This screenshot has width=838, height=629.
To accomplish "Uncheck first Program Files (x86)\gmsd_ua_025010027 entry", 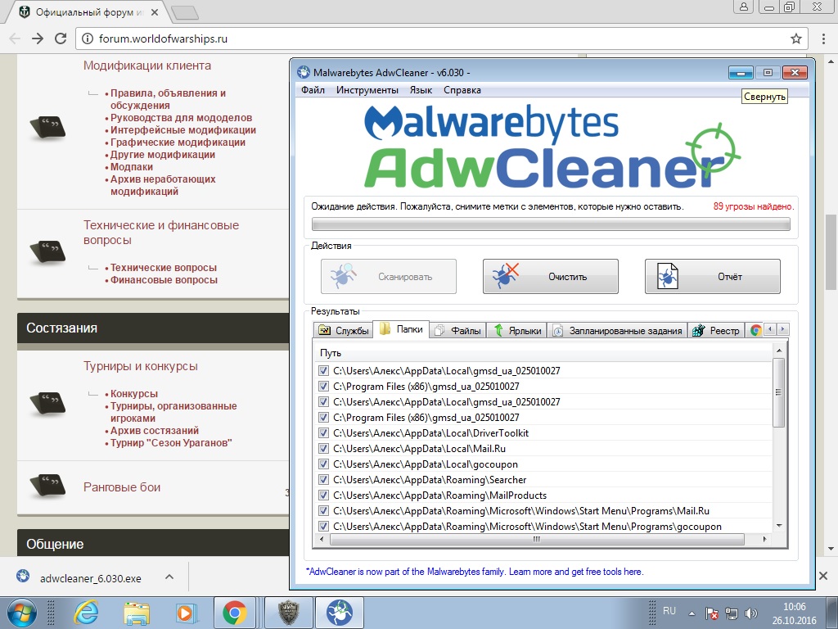I will 322,386.
